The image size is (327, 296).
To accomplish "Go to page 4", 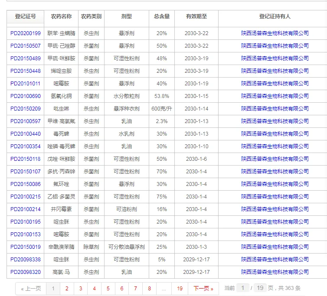I will pos(94,289).
